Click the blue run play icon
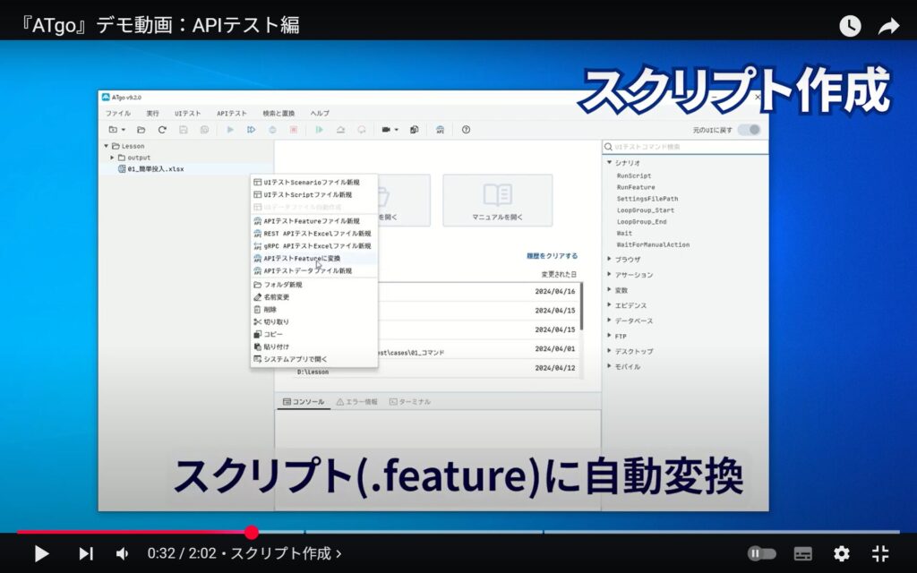Viewport: 917px width, 573px height. pos(230,130)
